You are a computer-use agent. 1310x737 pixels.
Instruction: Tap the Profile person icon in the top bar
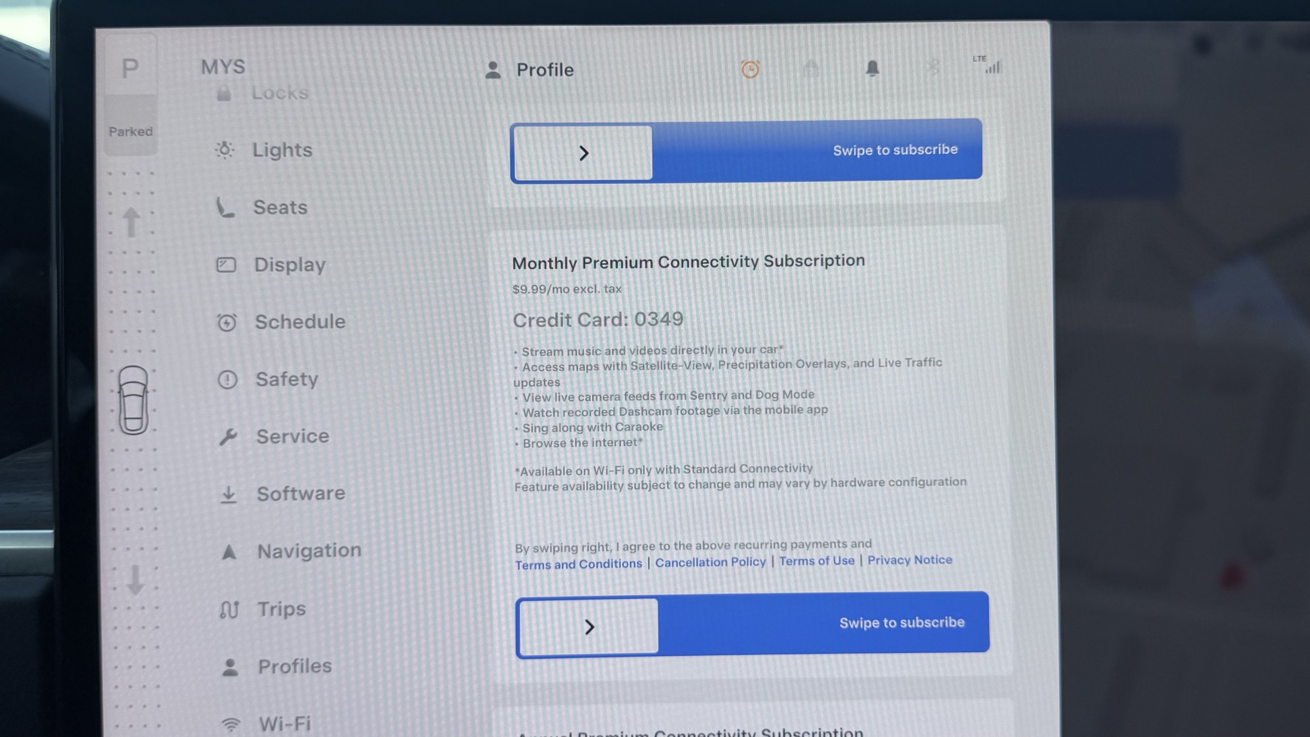coord(493,70)
